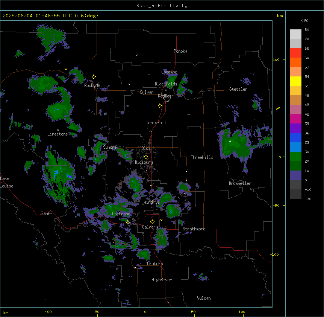Click the Banff label
Viewport: 324px width, 317px height.
point(47,213)
